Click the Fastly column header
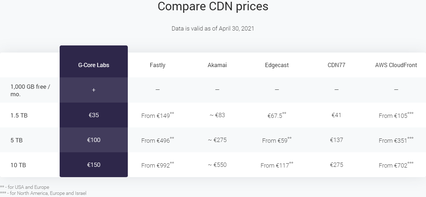Viewport: 426px width, 197px height. (x=158, y=65)
